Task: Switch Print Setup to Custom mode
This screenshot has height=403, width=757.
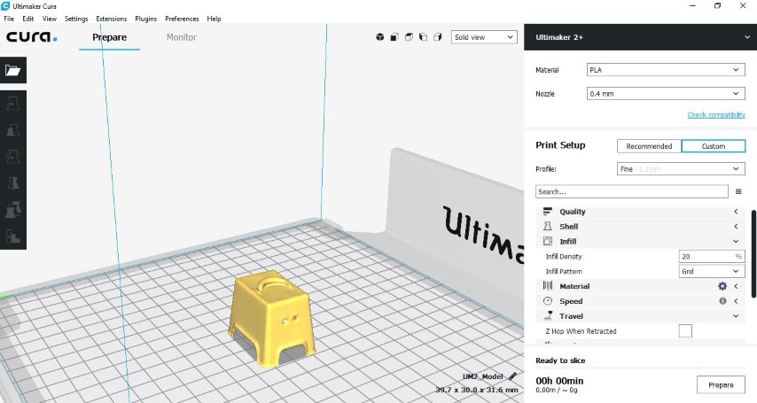Action: tap(713, 146)
